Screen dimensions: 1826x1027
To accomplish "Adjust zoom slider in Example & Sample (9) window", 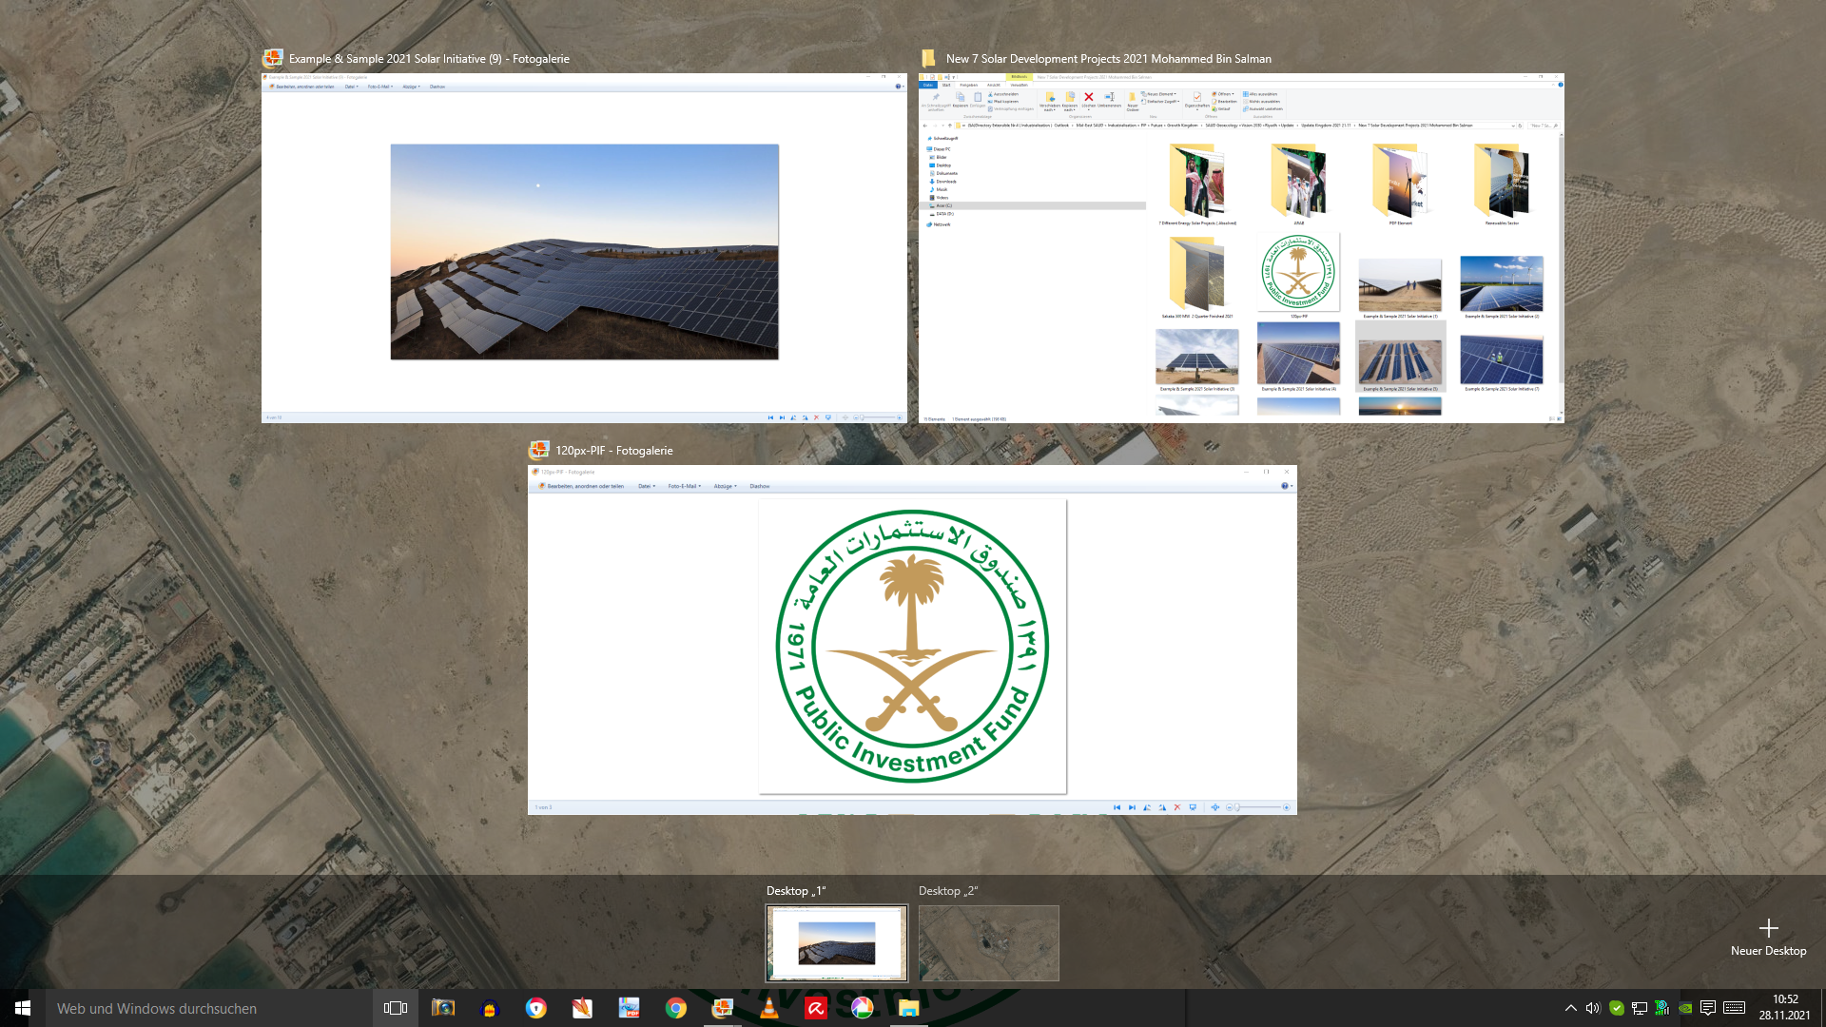I will pyautogui.click(x=878, y=417).
